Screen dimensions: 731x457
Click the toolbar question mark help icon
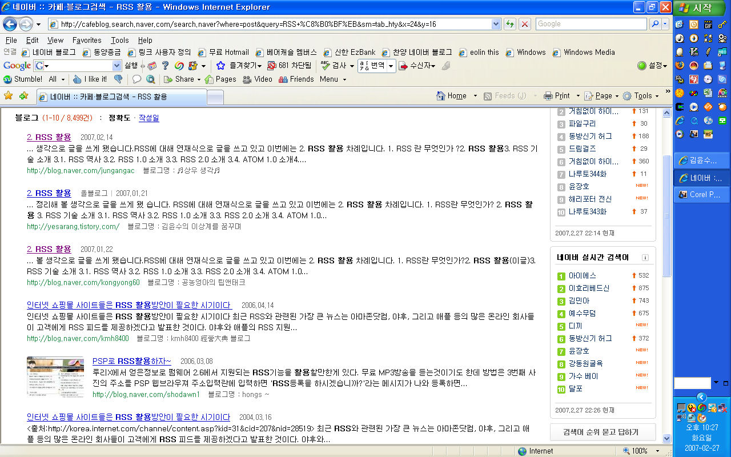[x=165, y=66]
